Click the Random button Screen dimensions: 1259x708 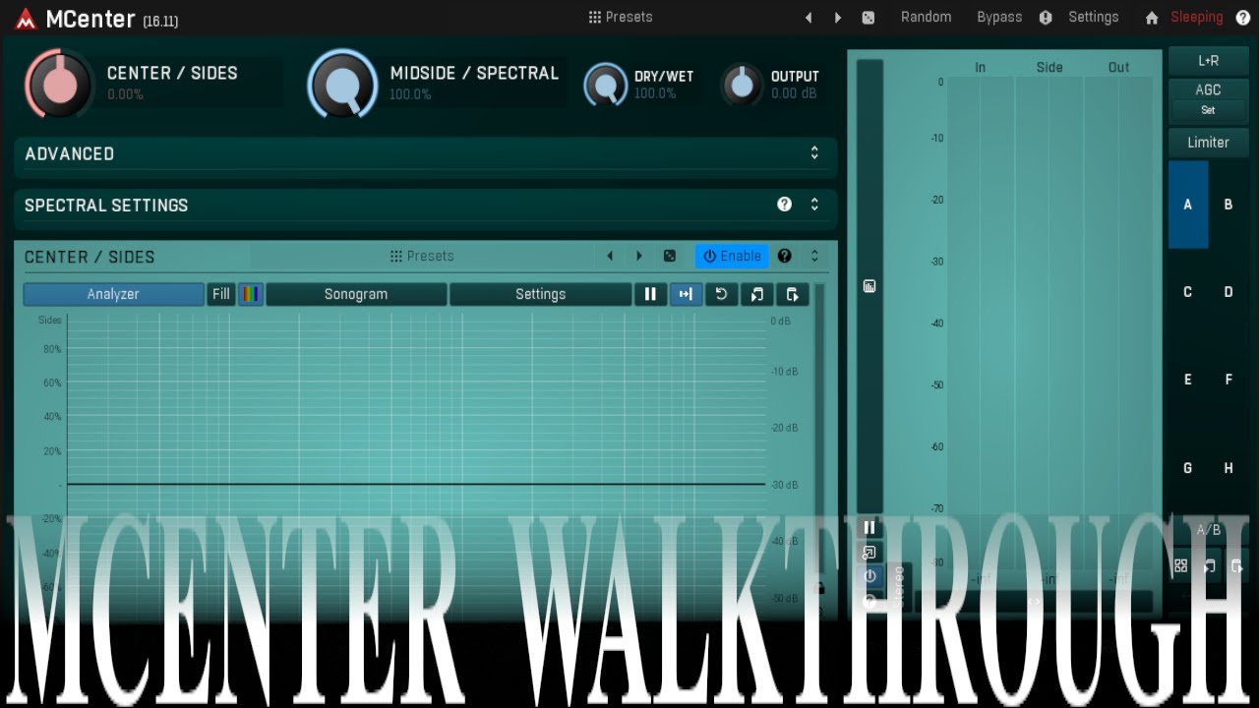point(926,18)
